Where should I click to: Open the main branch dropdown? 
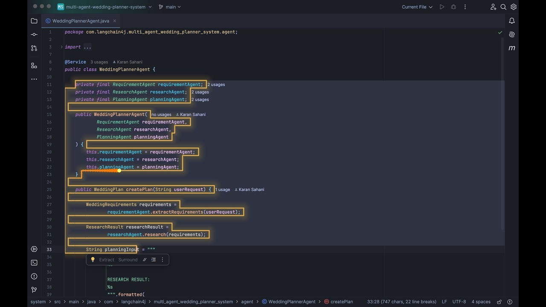(169, 7)
